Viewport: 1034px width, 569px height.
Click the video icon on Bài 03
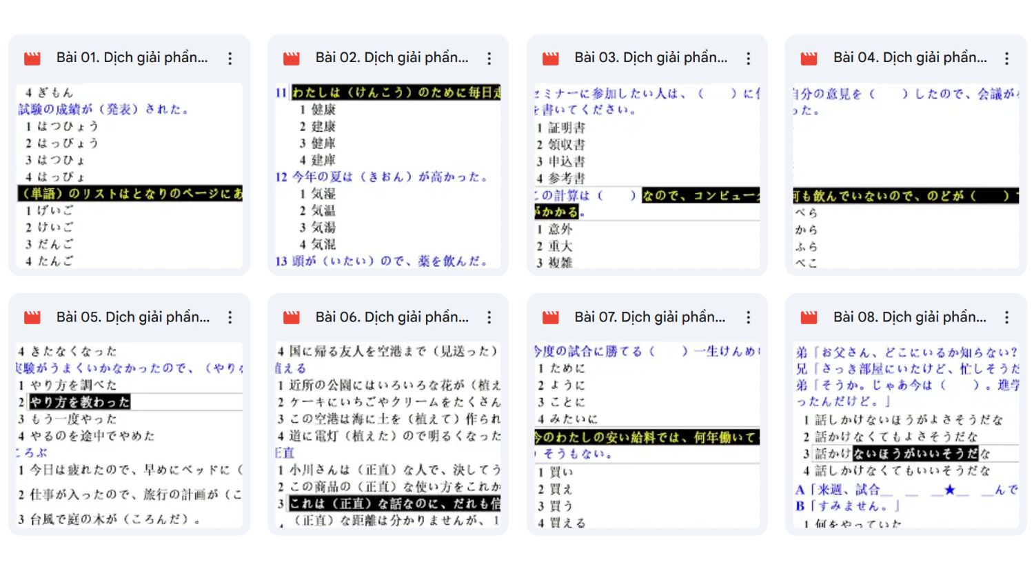point(549,58)
